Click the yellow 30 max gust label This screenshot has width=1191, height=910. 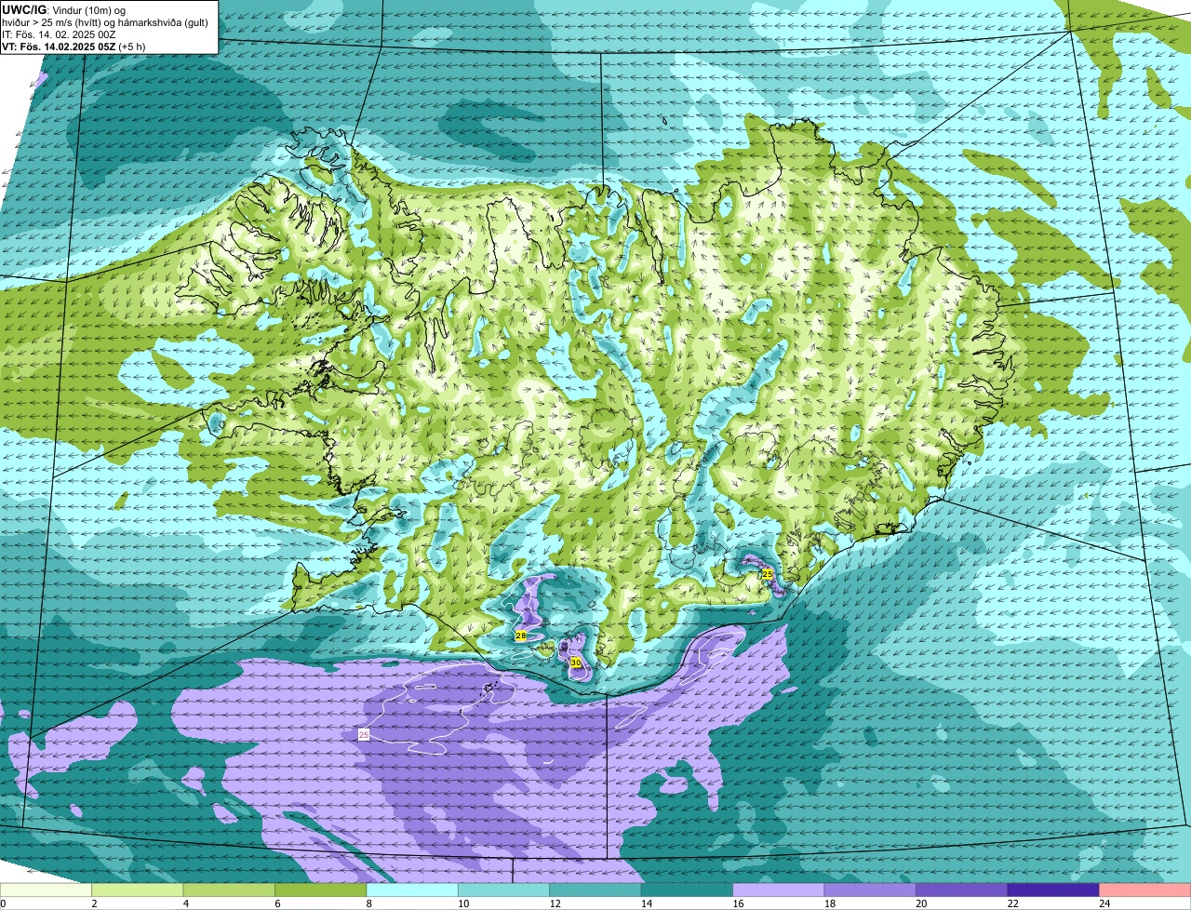click(576, 662)
